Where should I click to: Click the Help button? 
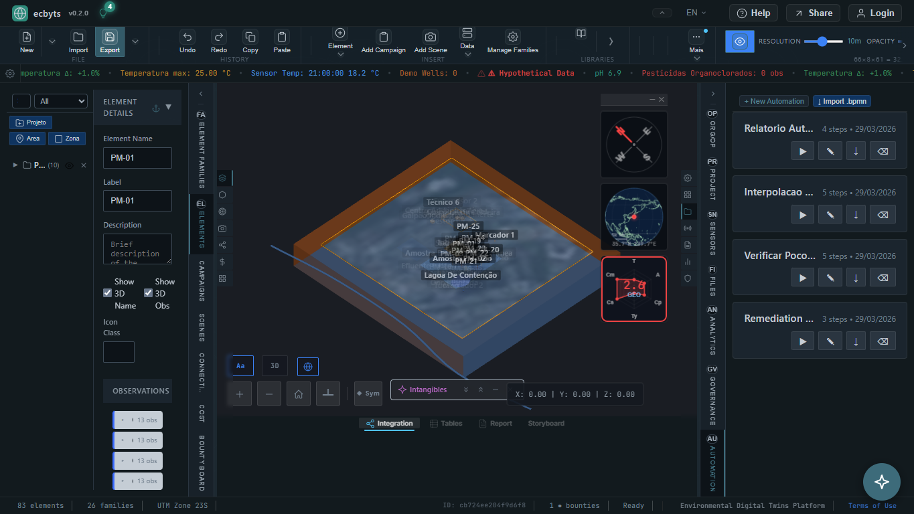[753, 13]
